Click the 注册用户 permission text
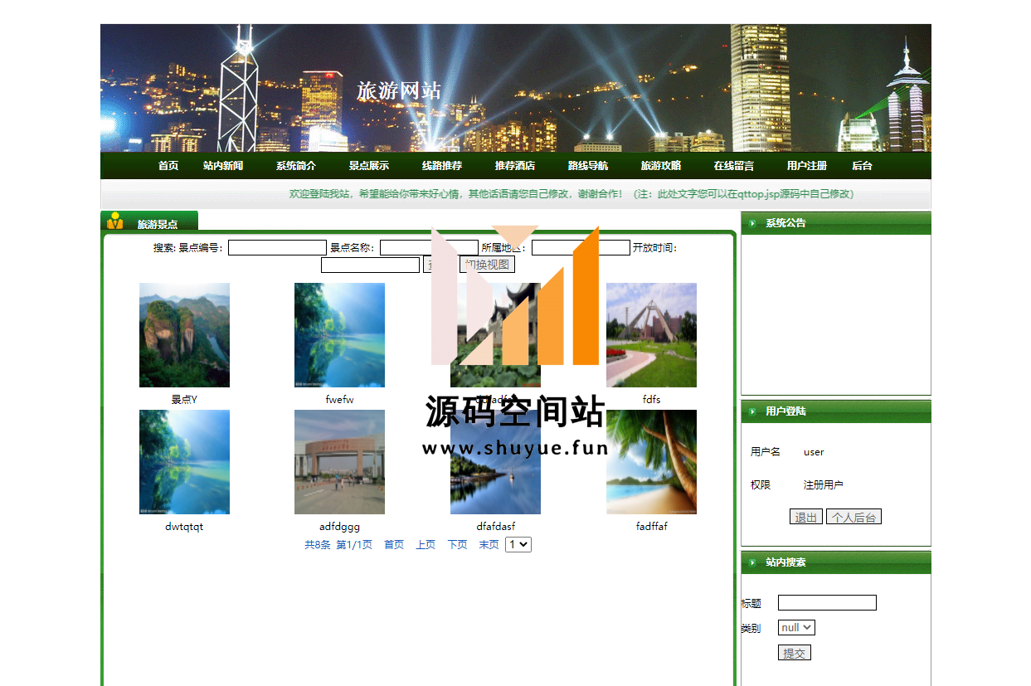The width and height of the screenshot is (1031, 686). coord(823,485)
